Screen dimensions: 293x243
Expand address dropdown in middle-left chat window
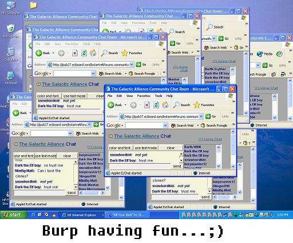[132, 64]
